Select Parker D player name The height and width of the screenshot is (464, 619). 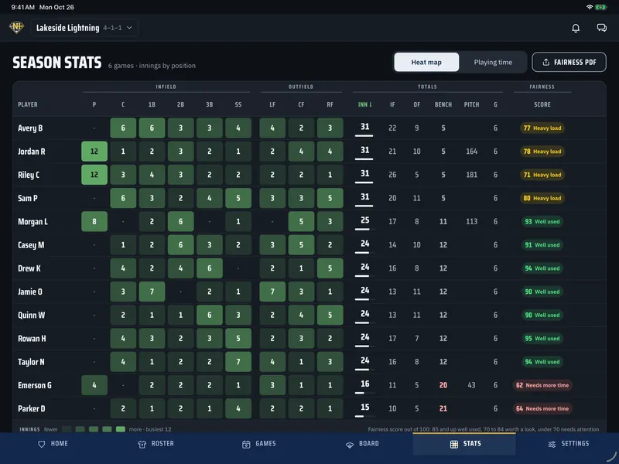click(x=31, y=408)
